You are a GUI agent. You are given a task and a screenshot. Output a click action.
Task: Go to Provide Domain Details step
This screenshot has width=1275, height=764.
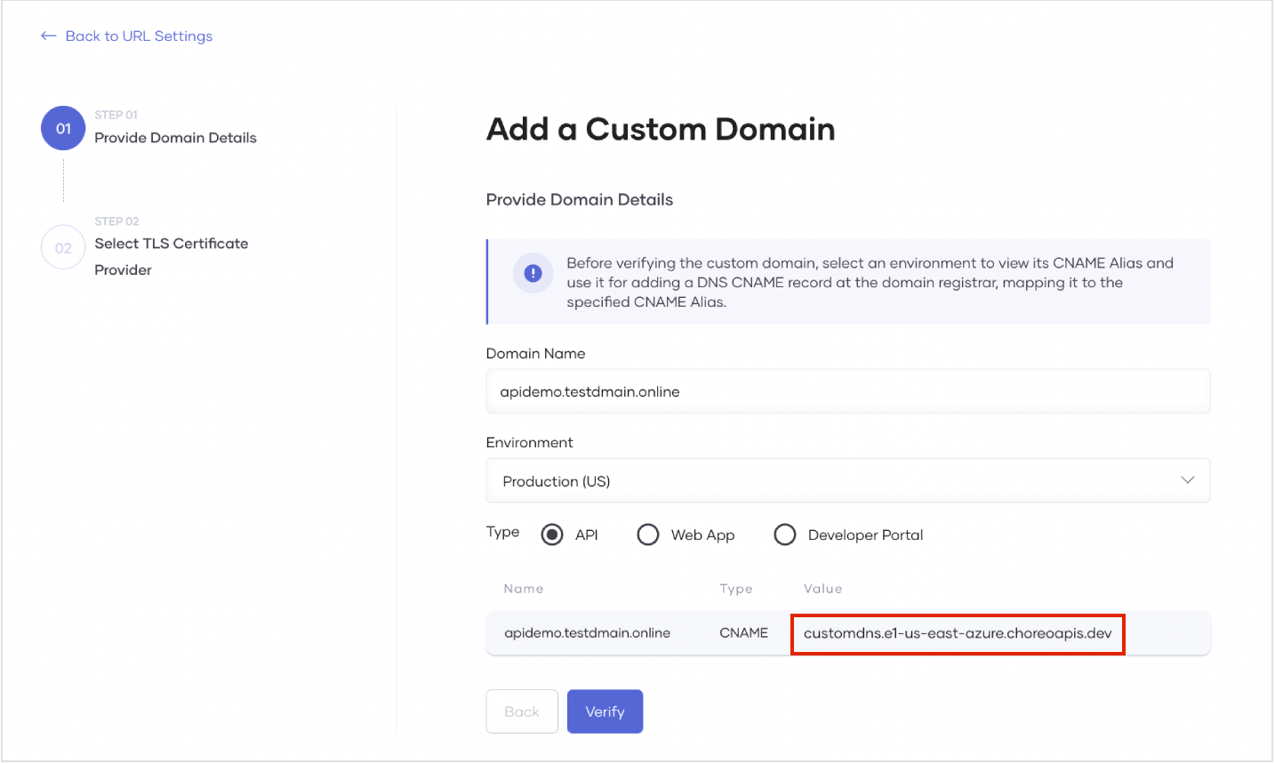pyautogui.click(x=175, y=138)
